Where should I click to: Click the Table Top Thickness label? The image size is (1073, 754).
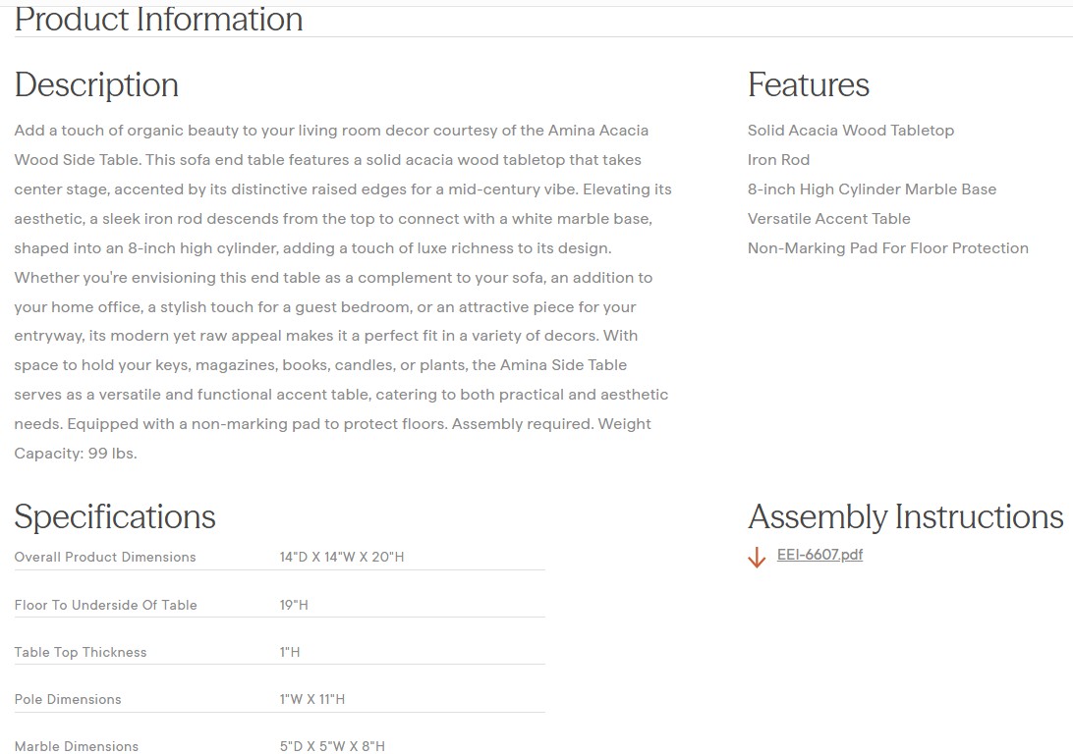pyautogui.click(x=81, y=652)
